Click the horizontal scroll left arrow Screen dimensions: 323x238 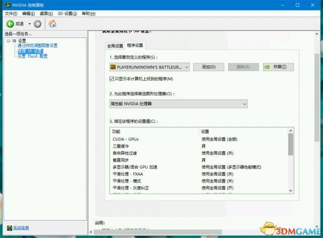coord(91,232)
